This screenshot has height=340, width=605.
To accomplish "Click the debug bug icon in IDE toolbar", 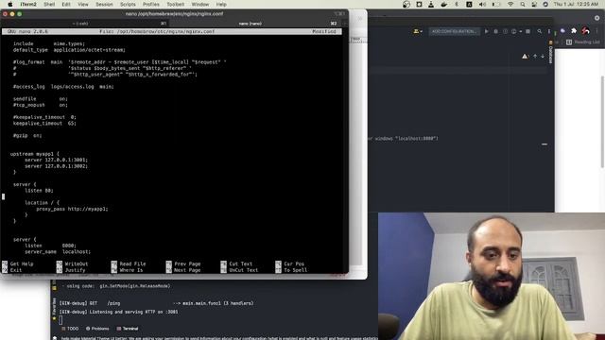I will [495, 31].
